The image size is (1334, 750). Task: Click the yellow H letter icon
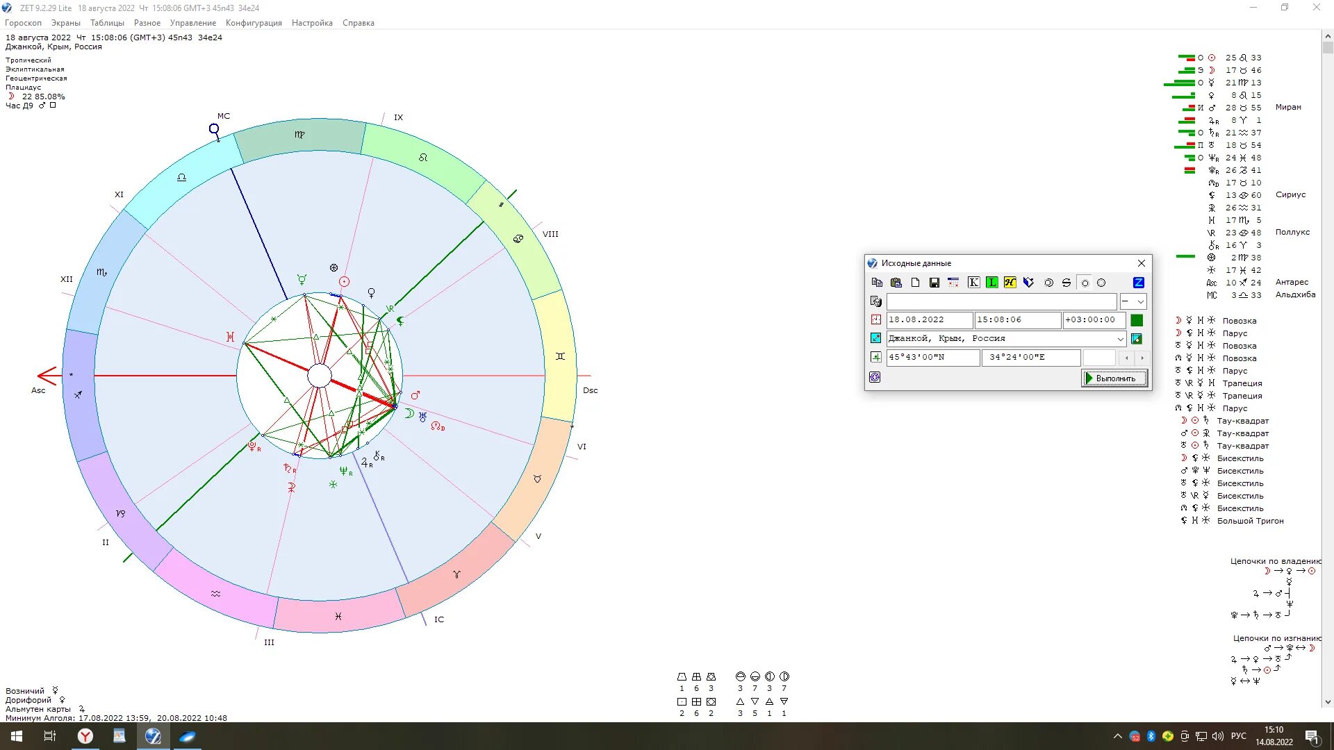tap(1010, 283)
